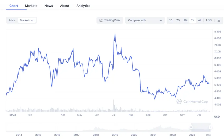Click the CoinMarketCap watermark logo
Image resolution: width=224 pixels, height=139 pixels.
179,102
